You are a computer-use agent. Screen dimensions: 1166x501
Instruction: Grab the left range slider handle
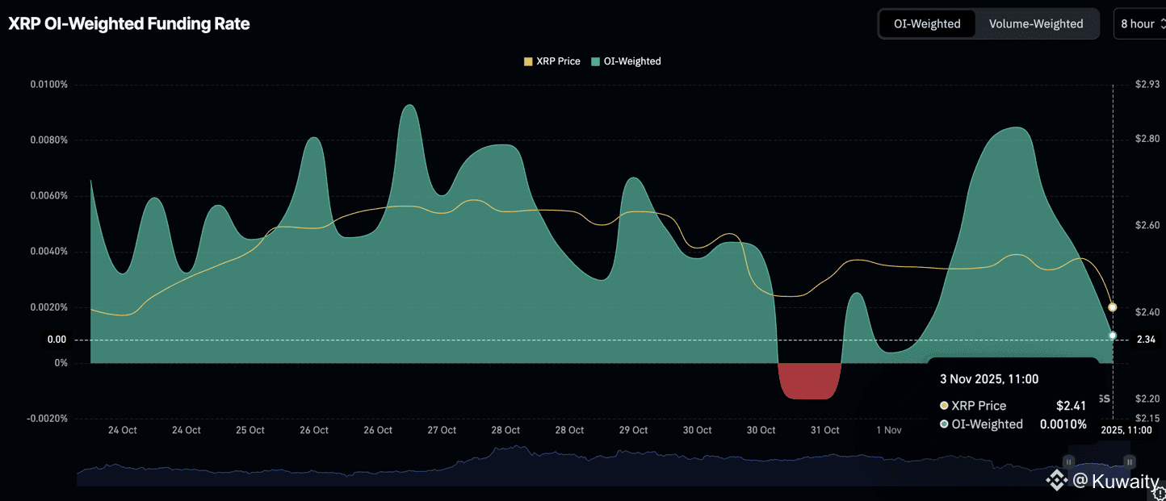[x=1068, y=462]
